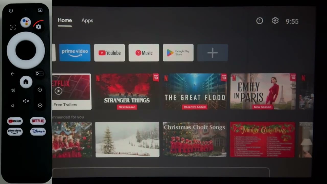The image size is (327, 184).
Task: Launch the YouTube app tile
Action: 109,53
